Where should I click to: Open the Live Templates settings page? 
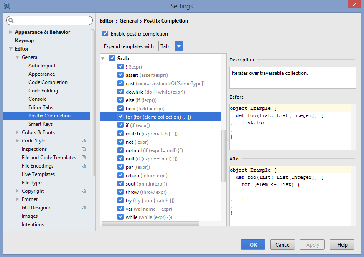(x=38, y=174)
